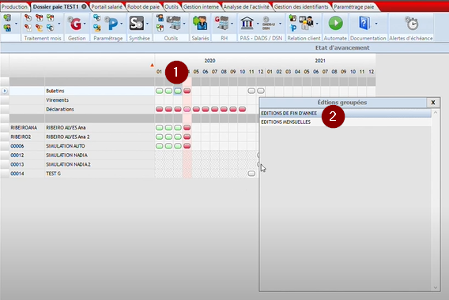
Task: Click scroll up arrow in Éditions groupées list
Action: [x=436, y=113]
